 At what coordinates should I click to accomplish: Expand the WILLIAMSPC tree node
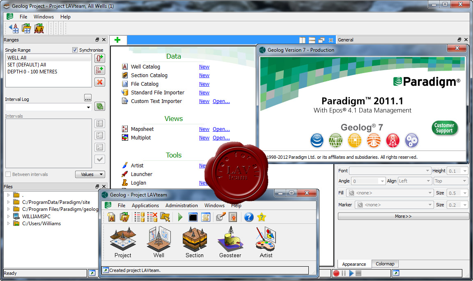click(9, 216)
